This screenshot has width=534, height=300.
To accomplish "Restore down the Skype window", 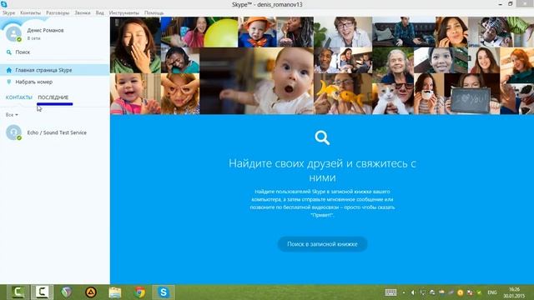I will [511, 4].
